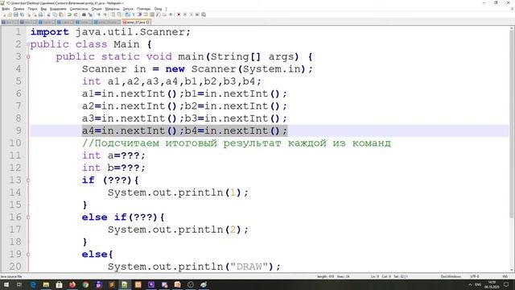The width and height of the screenshot is (515, 290).
Task: Click line number 5 in the margin
Action: [18, 81]
